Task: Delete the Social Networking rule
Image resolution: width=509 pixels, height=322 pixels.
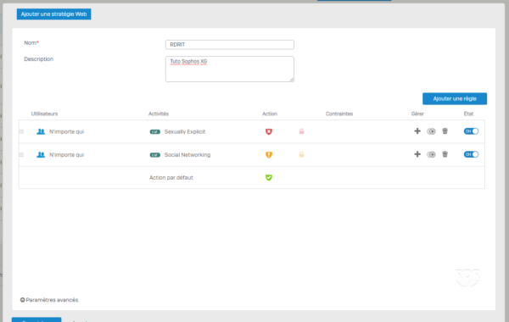Action: [x=445, y=154]
